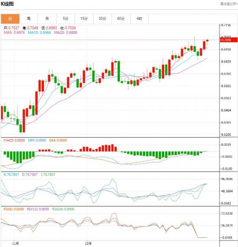Click the 11月 date marker on time axis
238x247 pixels.
[x=15, y=243]
